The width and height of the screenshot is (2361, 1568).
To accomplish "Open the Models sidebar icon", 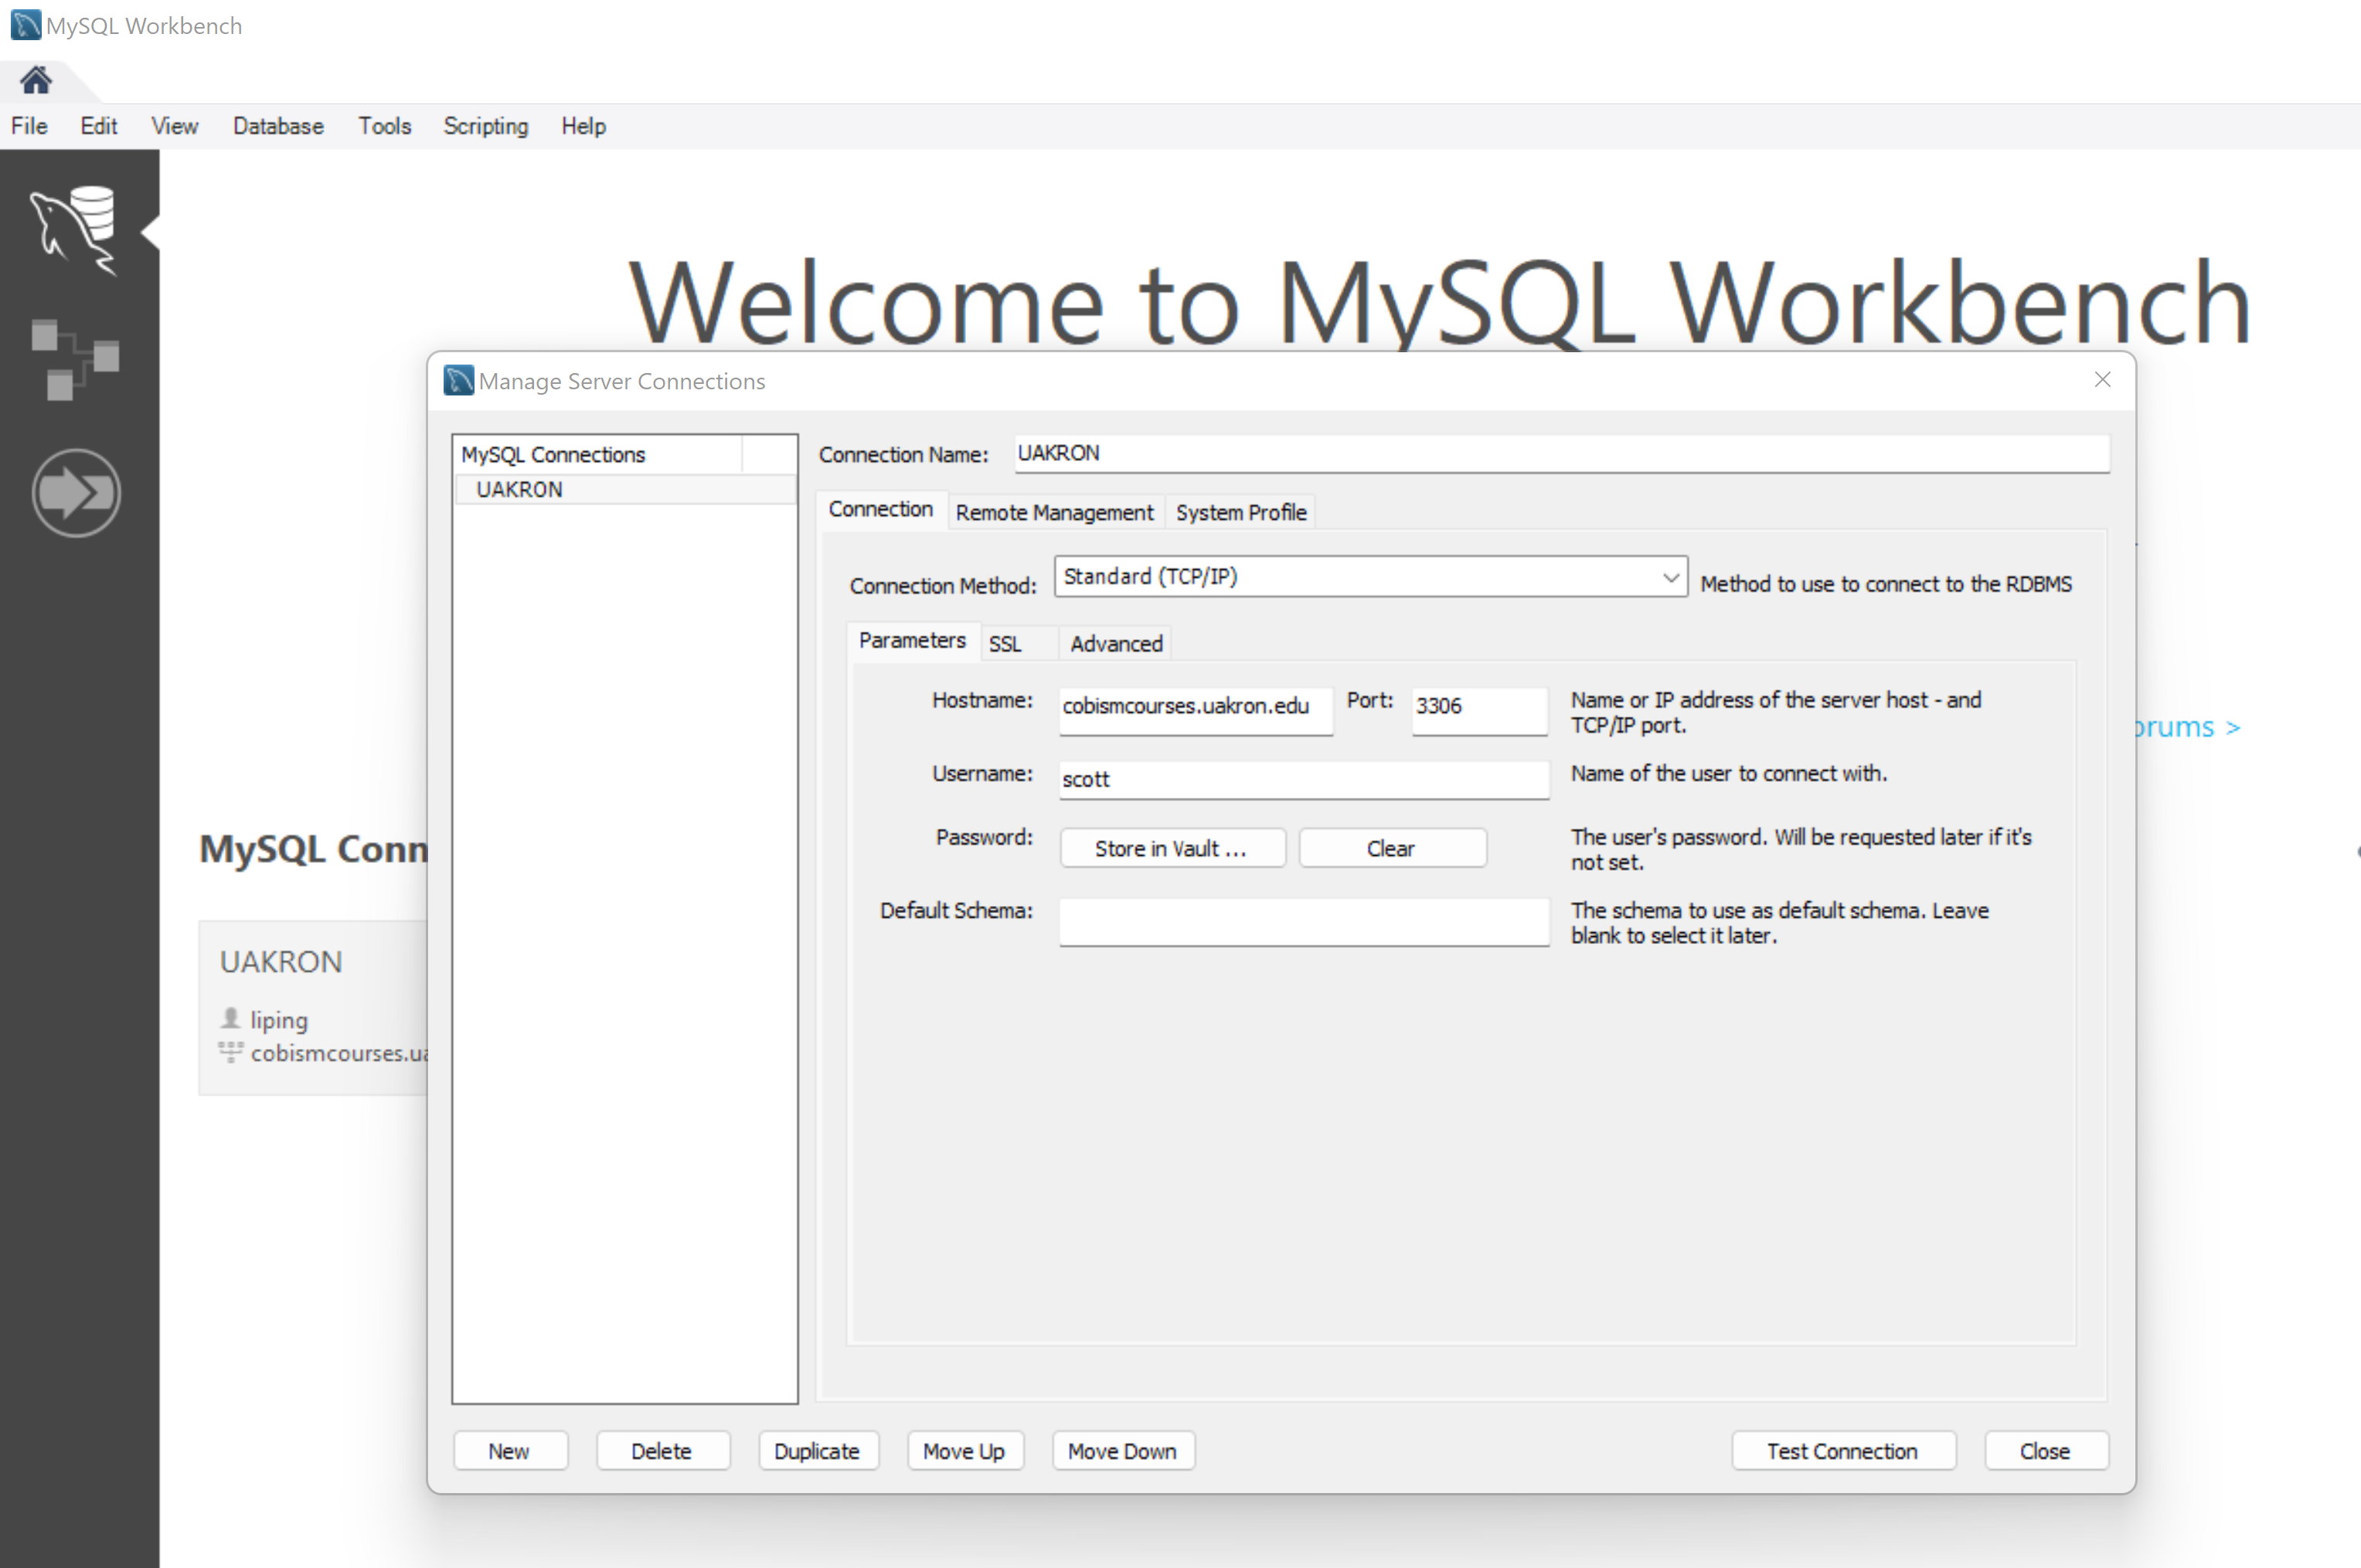I will [75, 360].
